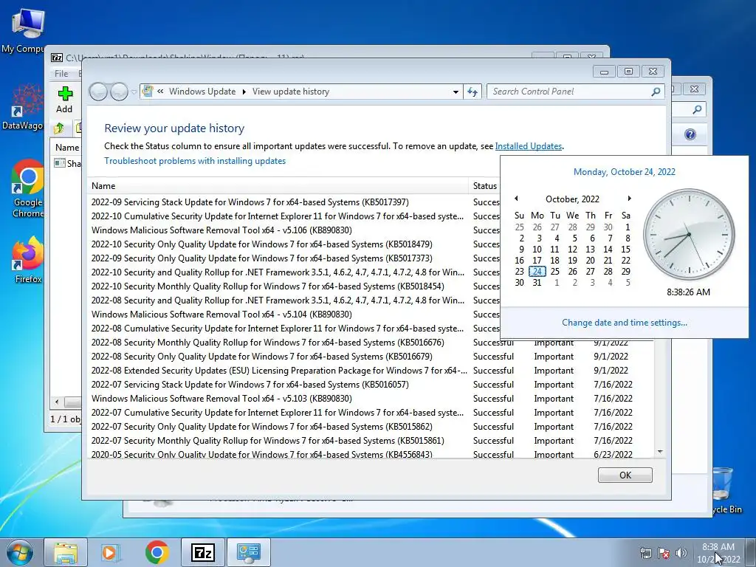756x567 pixels.
Task: Sort by the Status column header
Action: point(484,185)
